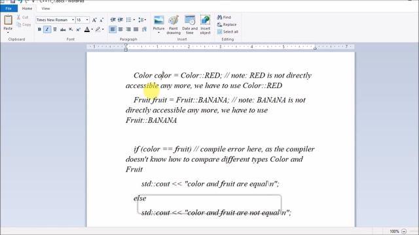This screenshot has height=235, width=419.
Task: Apply strikethrough formatting
Action: point(63,29)
